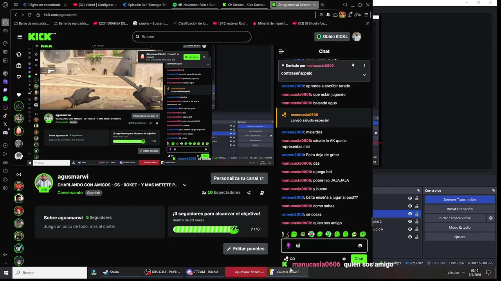501x281 pixels.
Task: Switch to November Rain tab
Action: [195, 5]
